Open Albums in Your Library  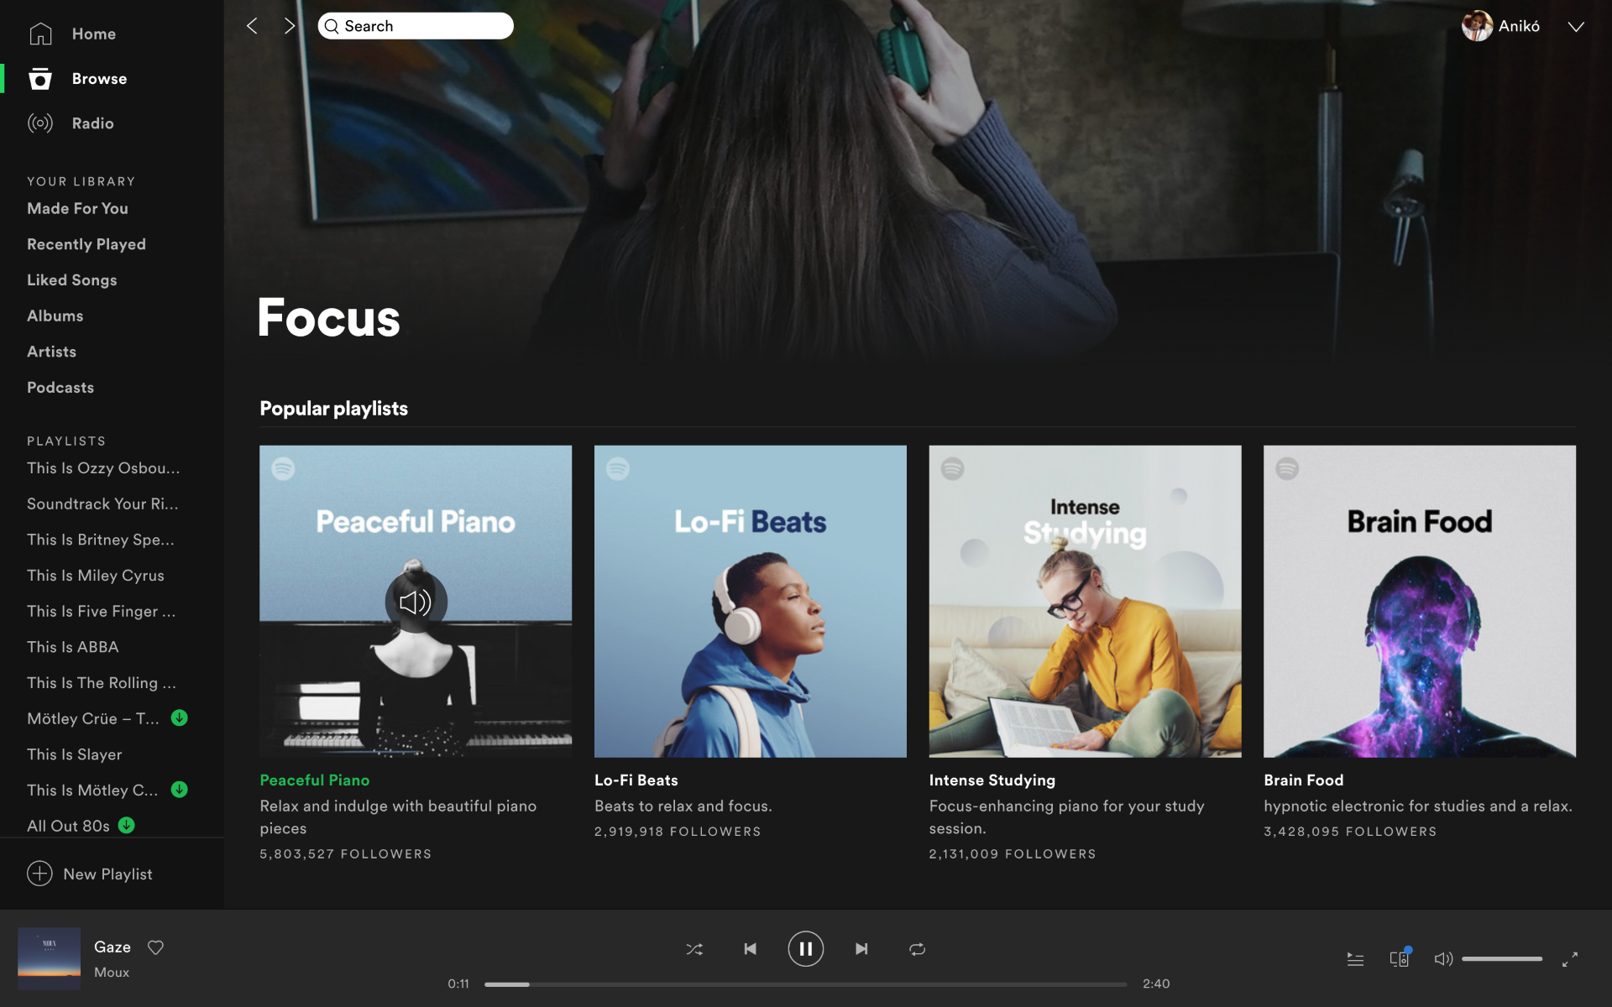point(55,316)
